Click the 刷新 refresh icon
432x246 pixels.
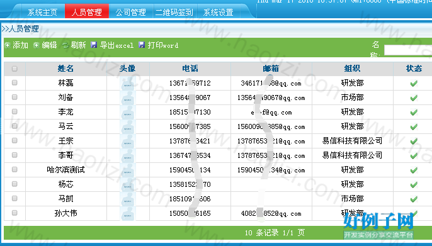pos(65,45)
